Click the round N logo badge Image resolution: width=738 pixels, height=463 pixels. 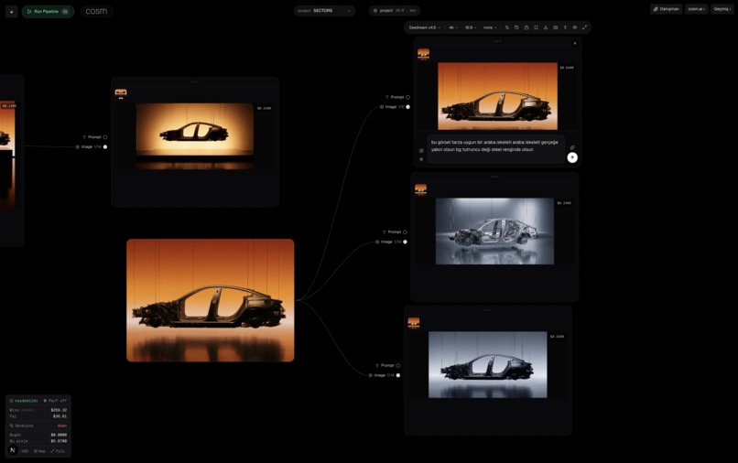click(13, 450)
